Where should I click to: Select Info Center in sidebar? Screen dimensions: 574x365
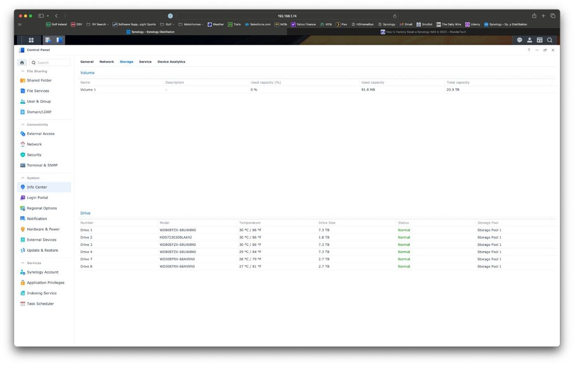coord(44,187)
